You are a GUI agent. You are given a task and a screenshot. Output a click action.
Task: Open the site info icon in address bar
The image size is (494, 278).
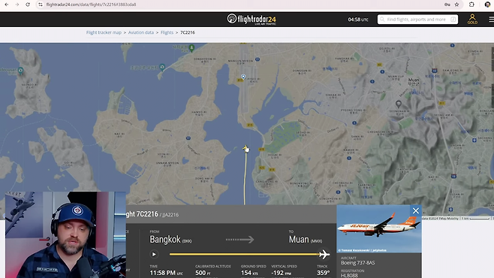pyautogui.click(x=41, y=5)
